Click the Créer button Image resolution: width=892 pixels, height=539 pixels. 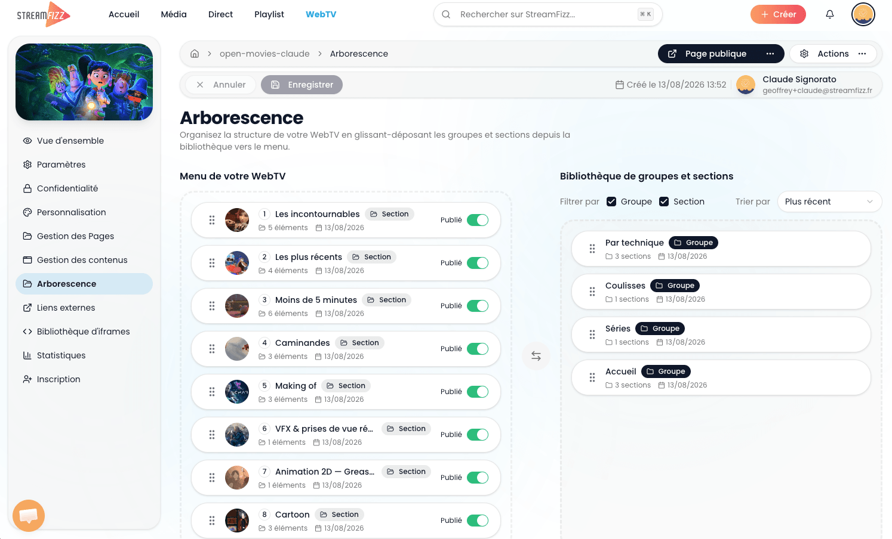[778, 14]
